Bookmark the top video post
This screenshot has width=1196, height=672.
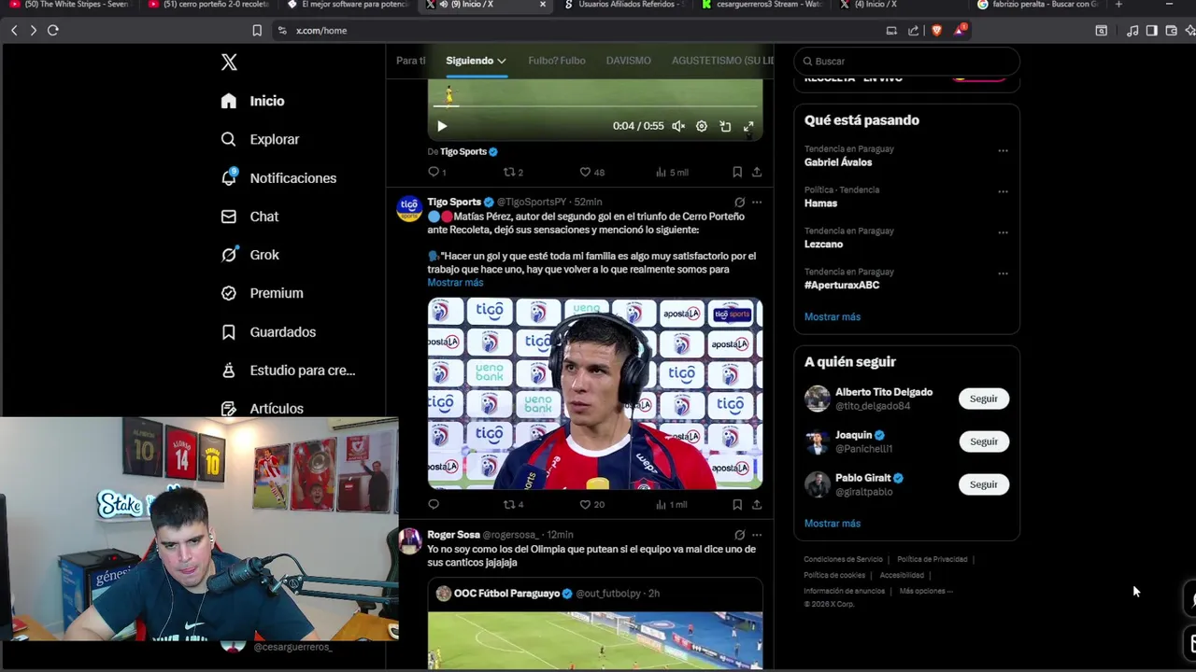[x=737, y=172]
